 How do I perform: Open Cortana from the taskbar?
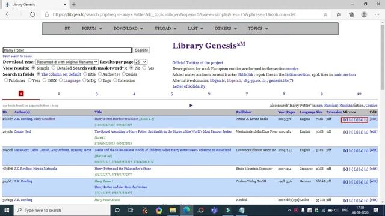117,211
